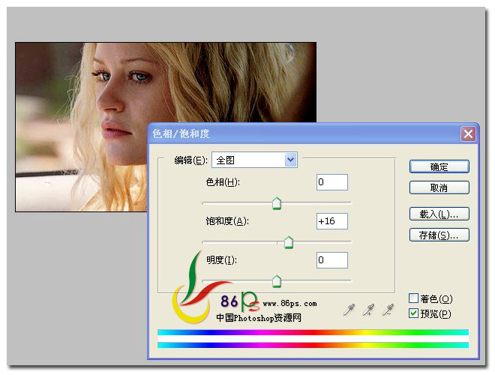Uncheck the 预览 (Preview) checkbox
This screenshot has height=375, width=495.
coord(414,313)
